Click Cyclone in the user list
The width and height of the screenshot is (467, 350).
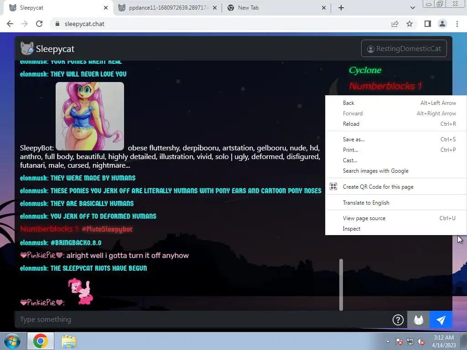365,70
